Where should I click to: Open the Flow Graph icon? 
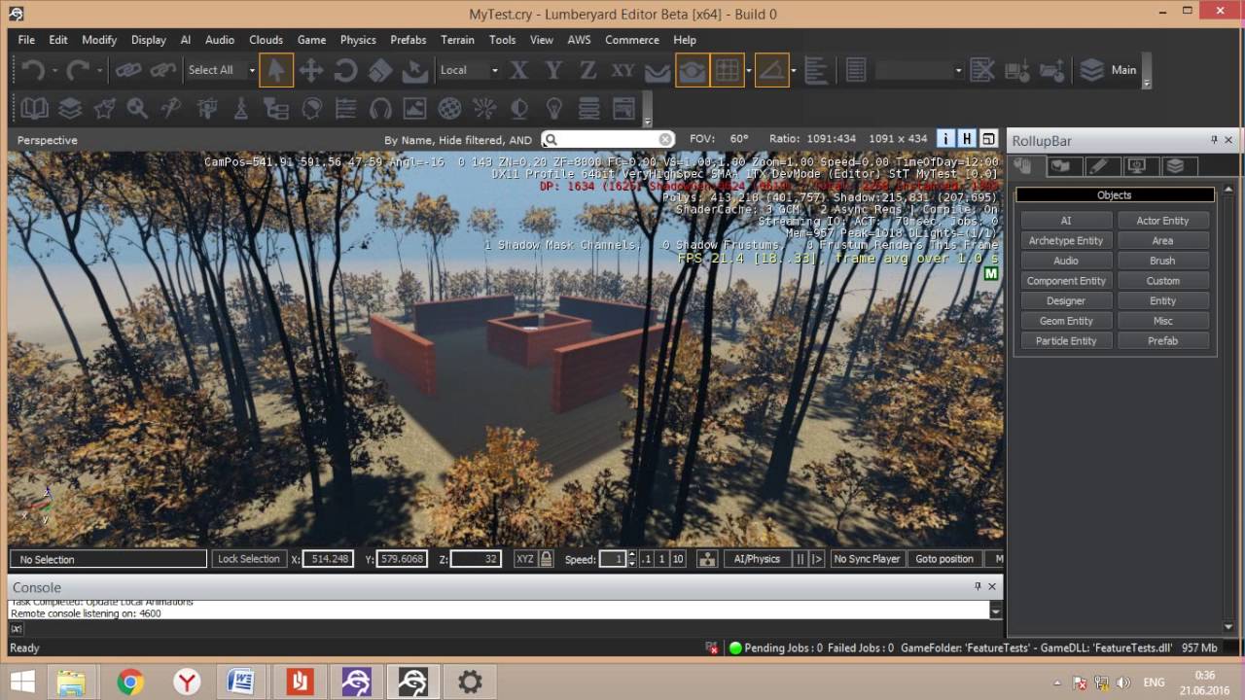[x=276, y=108]
